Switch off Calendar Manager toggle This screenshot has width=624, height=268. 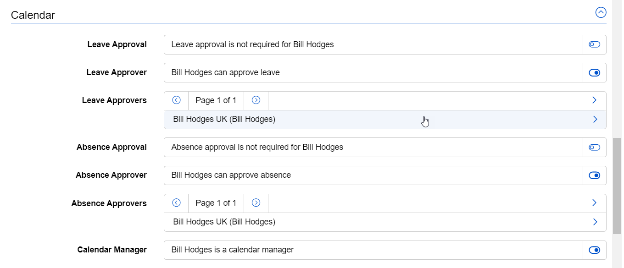pos(595,250)
